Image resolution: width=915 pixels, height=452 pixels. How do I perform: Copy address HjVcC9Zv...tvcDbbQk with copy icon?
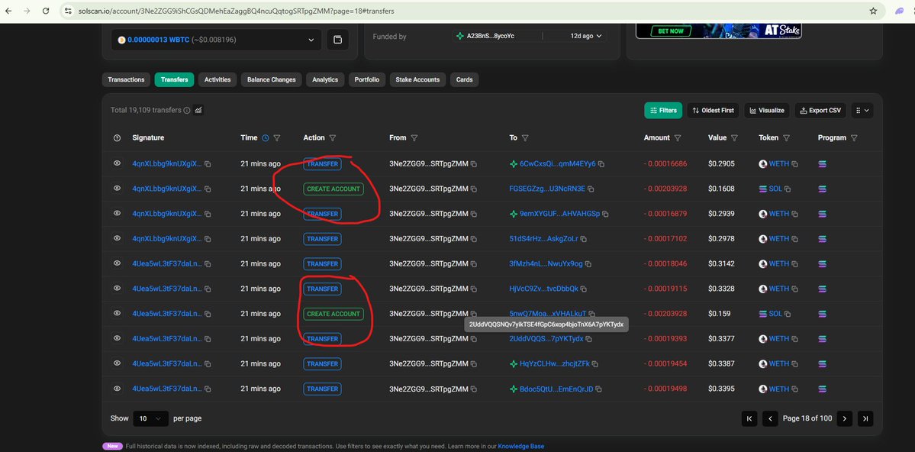(x=584, y=289)
